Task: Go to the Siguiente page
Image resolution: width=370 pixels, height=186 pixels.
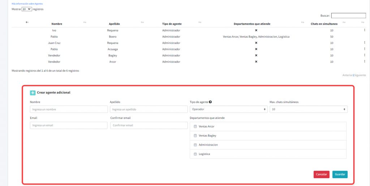Action: pyautogui.click(x=360, y=75)
